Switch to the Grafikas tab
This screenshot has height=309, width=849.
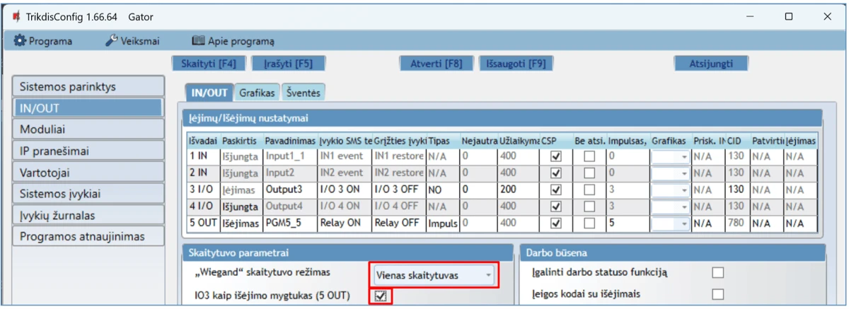256,93
